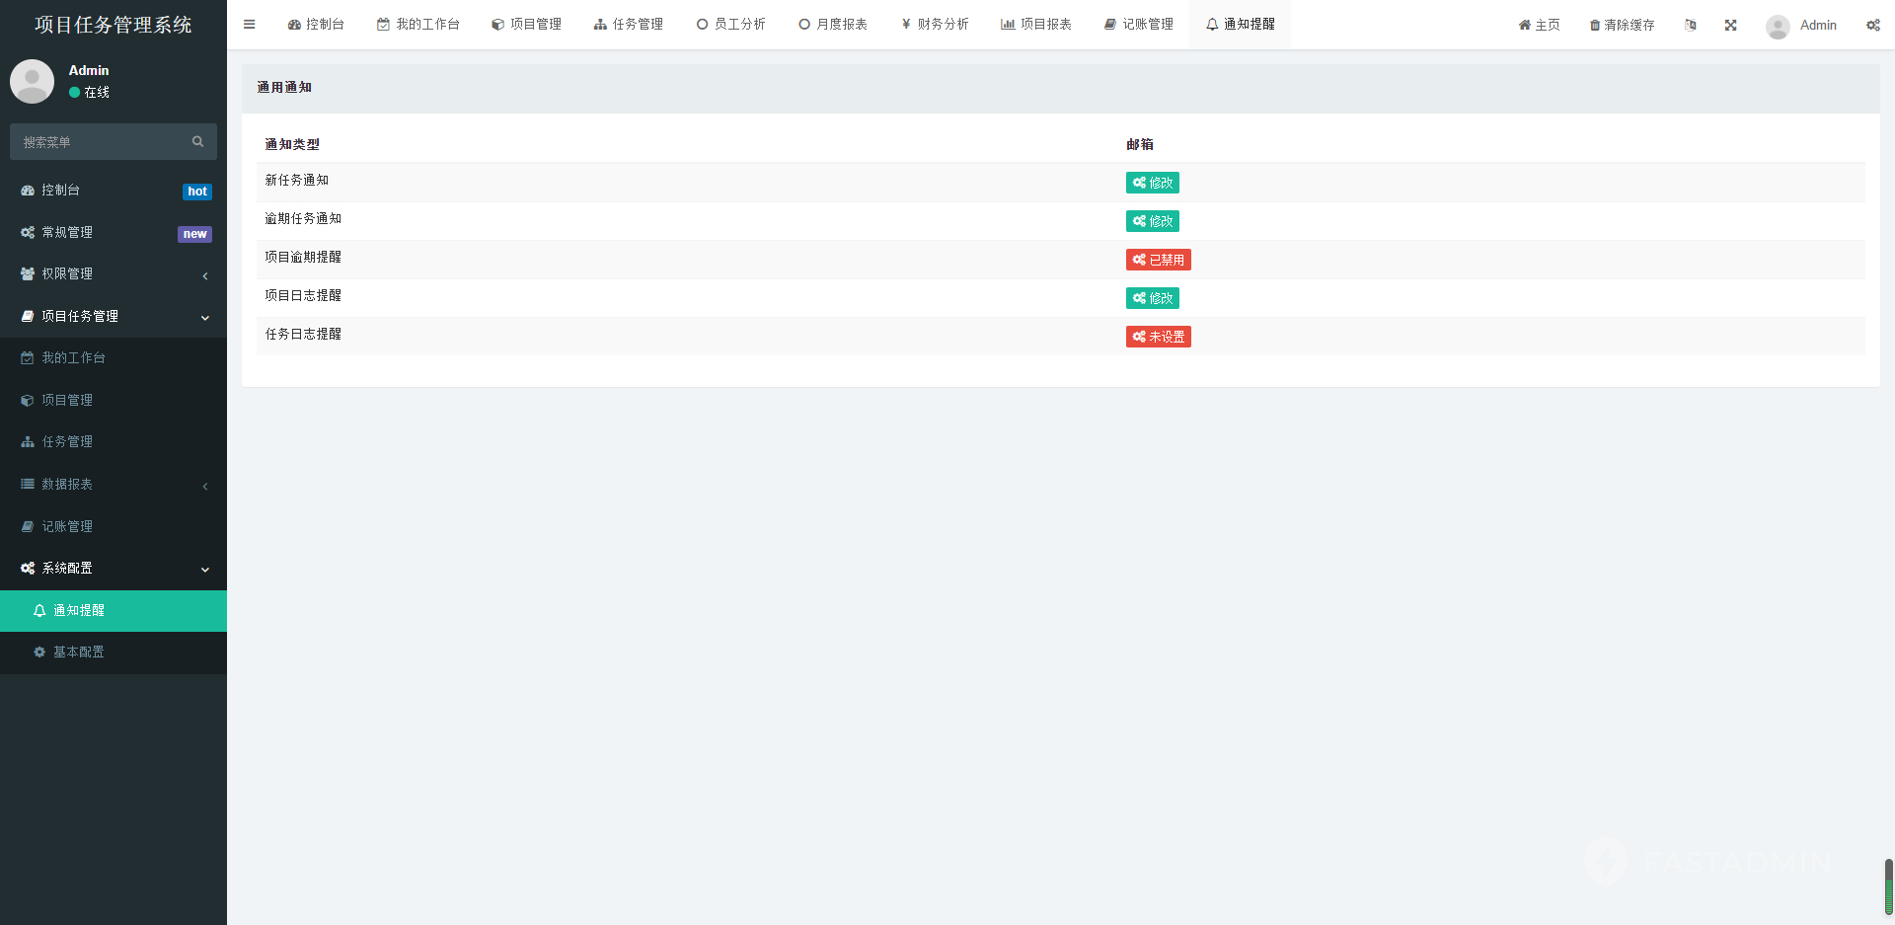Toggle the disabled 已禁用 button for 项目逾期提醒
The width and height of the screenshot is (1895, 925).
coord(1158,260)
